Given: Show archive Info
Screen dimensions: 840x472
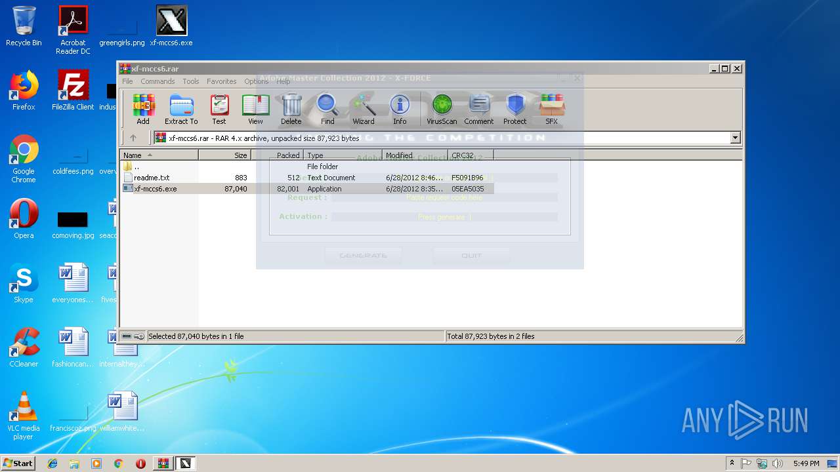Looking at the screenshot, I should click(400, 109).
